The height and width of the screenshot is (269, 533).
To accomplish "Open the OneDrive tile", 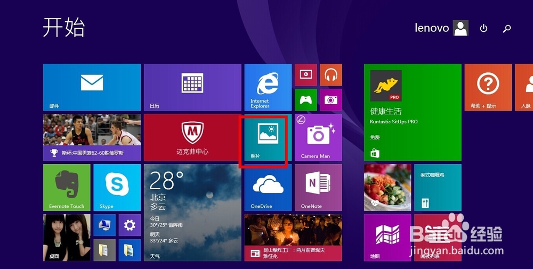I will [x=268, y=188].
